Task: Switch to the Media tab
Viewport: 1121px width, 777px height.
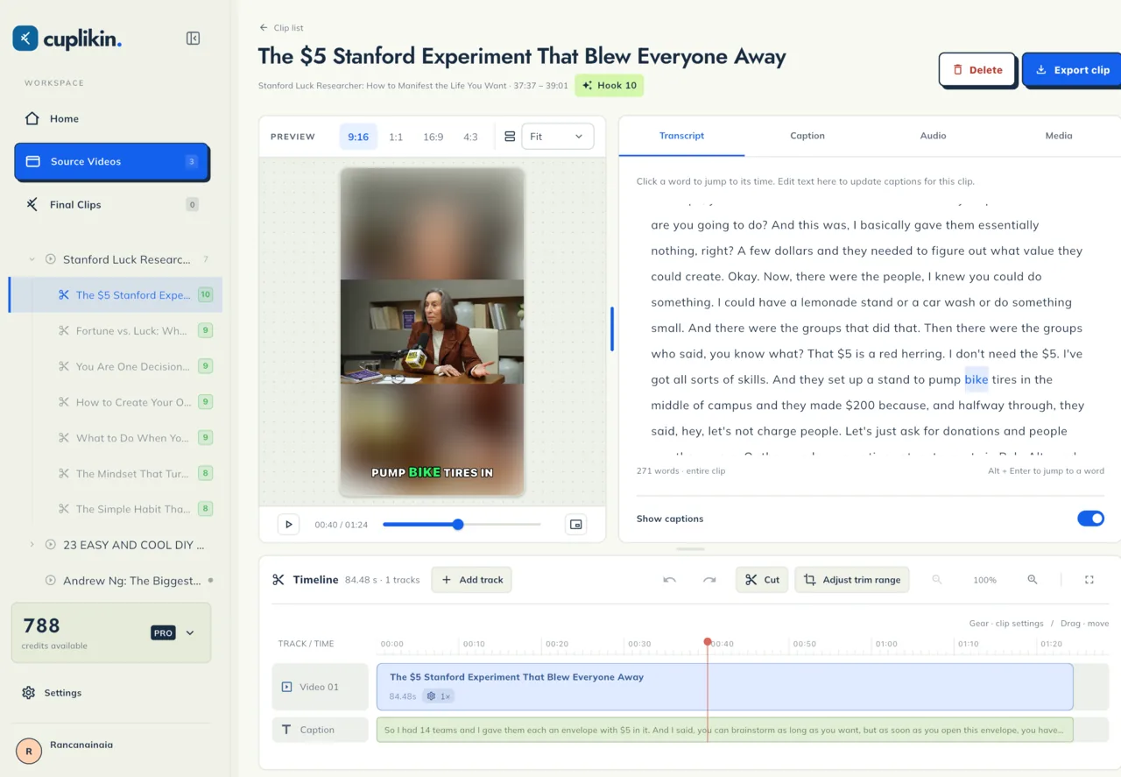Action: [x=1059, y=136]
